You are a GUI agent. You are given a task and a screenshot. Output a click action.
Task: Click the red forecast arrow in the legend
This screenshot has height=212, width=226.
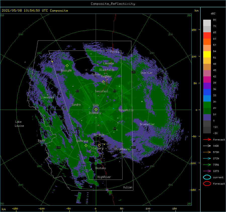tap(207, 139)
